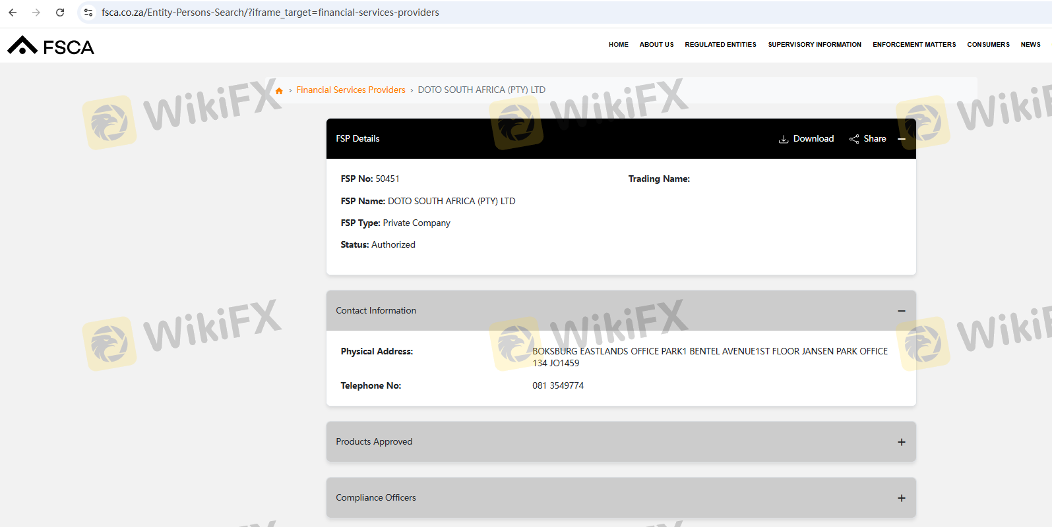Click the browser back arrow
Image resolution: width=1052 pixels, height=527 pixels.
pos(13,13)
